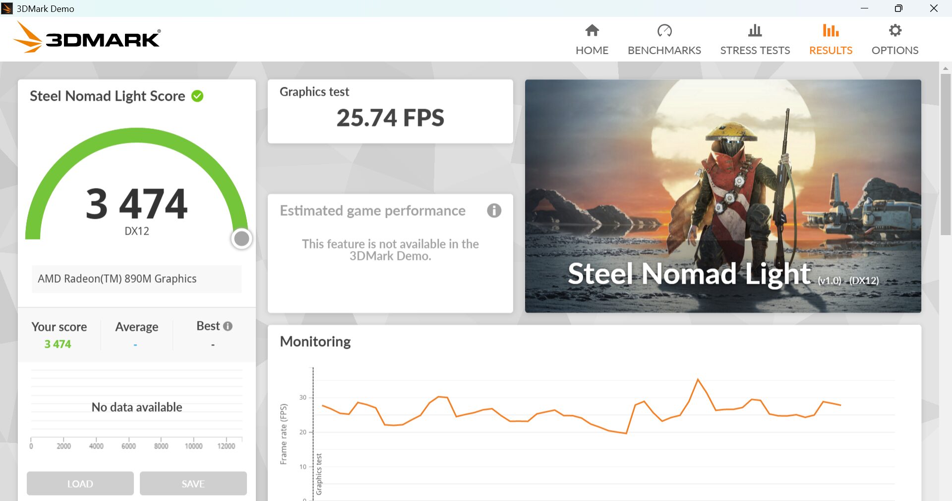Click the Benchmarks gauge icon
952x501 pixels.
pos(664,31)
